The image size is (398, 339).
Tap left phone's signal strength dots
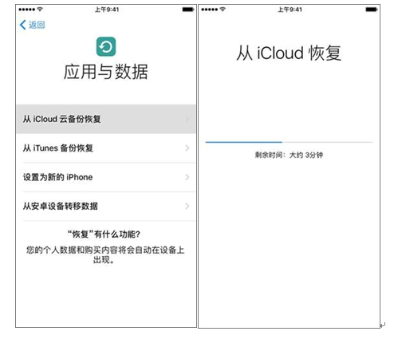coord(27,10)
